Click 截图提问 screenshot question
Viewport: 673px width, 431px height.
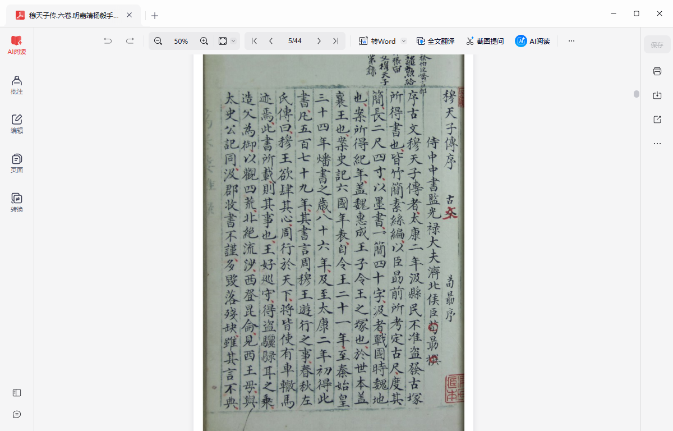pyautogui.click(x=485, y=41)
